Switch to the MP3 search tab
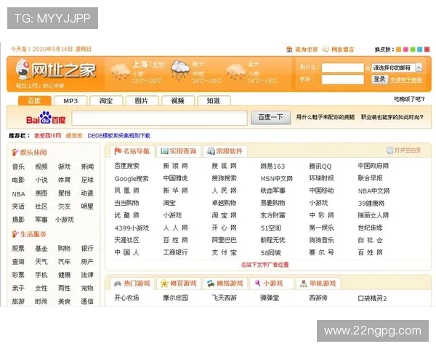Viewport: 436px width, 349px height. (x=70, y=101)
